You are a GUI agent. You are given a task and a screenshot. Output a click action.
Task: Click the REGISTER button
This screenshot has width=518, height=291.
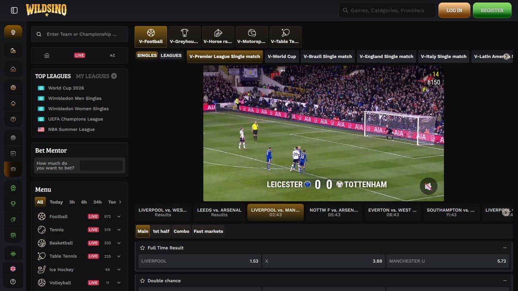click(492, 10)
